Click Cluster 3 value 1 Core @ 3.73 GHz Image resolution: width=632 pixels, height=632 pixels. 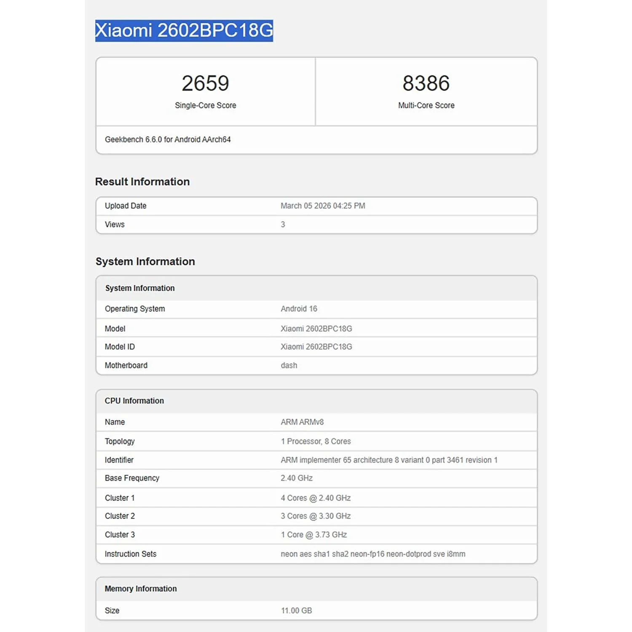point(313,535)
